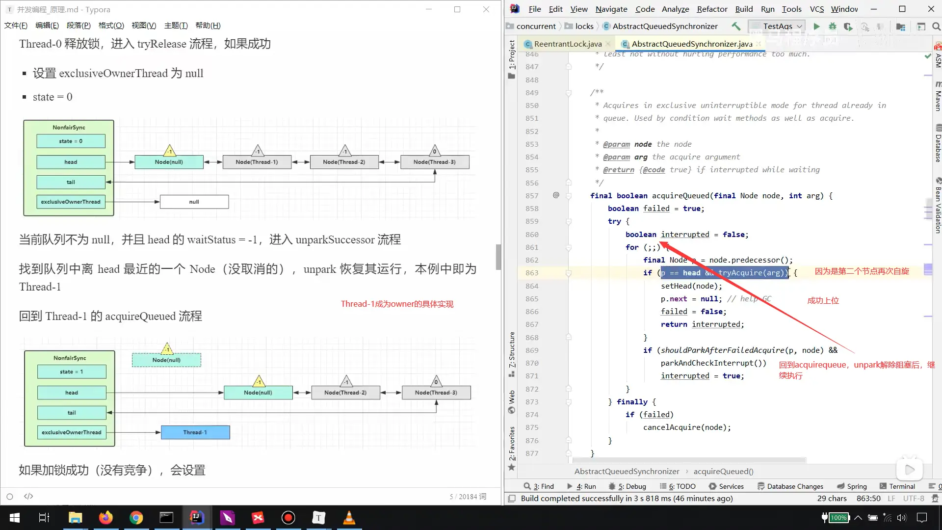Viewport: 942px width, 530px height.
Task: Open the Refactor menu
Action: click(712, 9)
